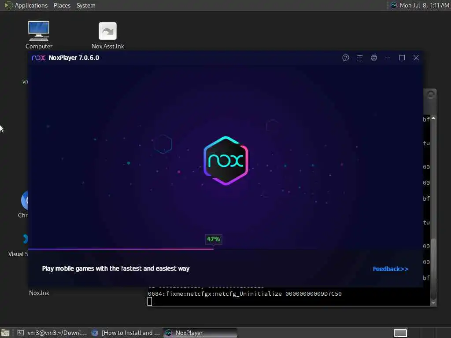Maximize the NoxPlayer window

(x=402, y=58)
